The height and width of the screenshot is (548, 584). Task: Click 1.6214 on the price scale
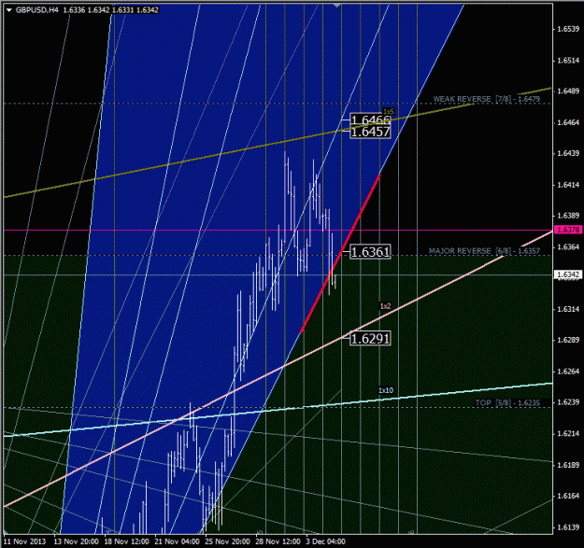pyautogui.click(x=568, y=434)
